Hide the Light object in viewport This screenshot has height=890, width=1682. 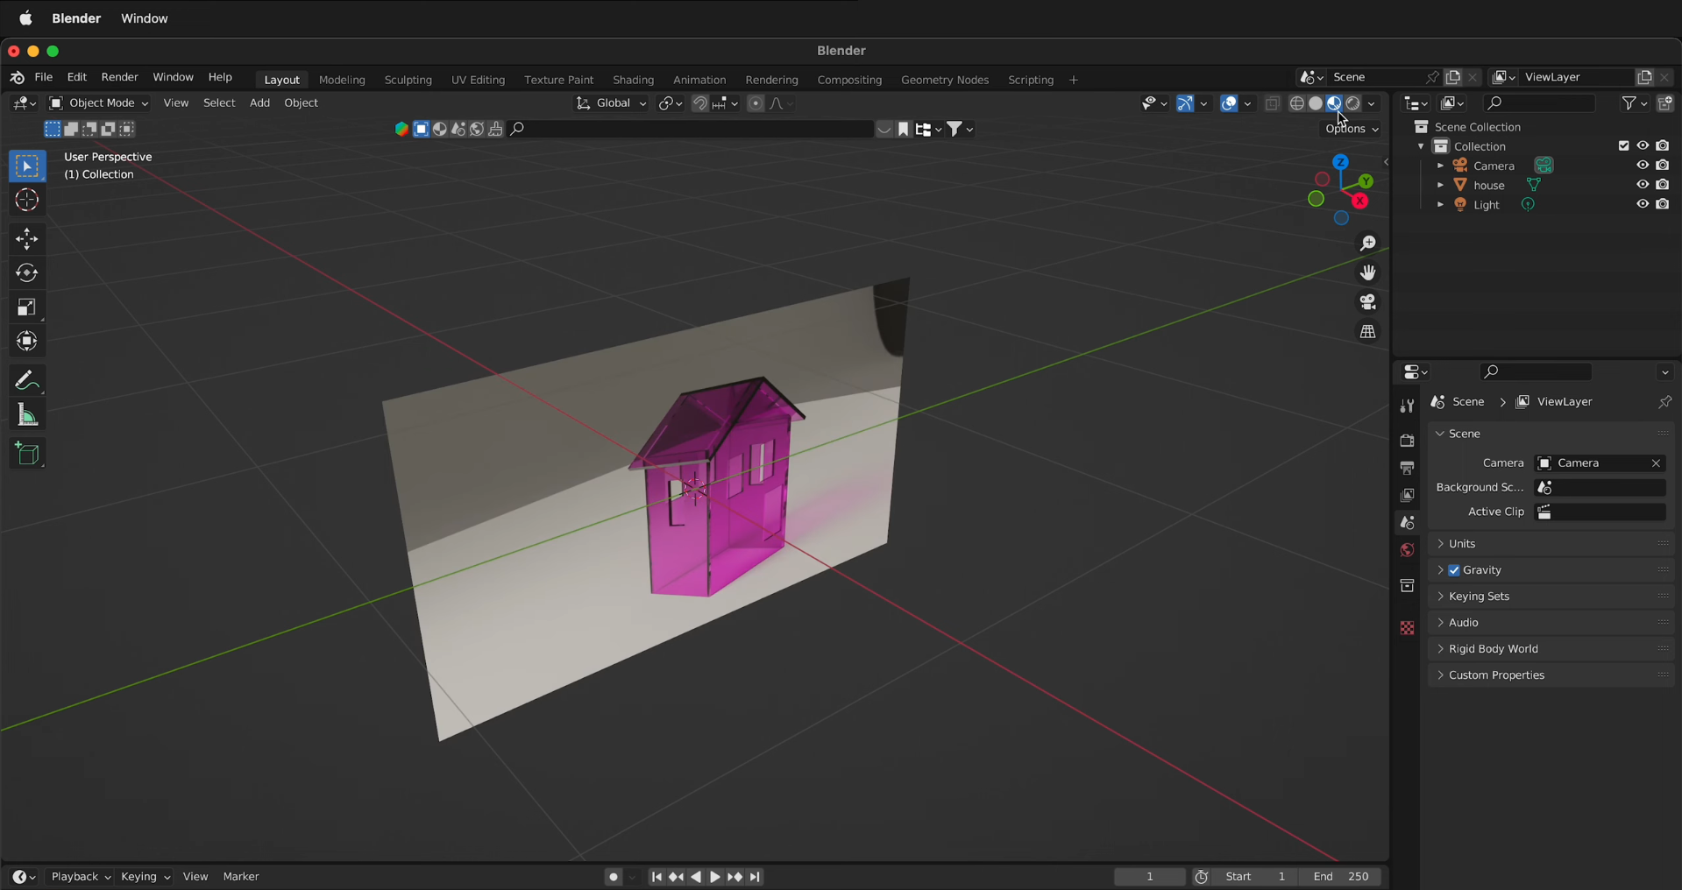click(x=1642, y=204)
